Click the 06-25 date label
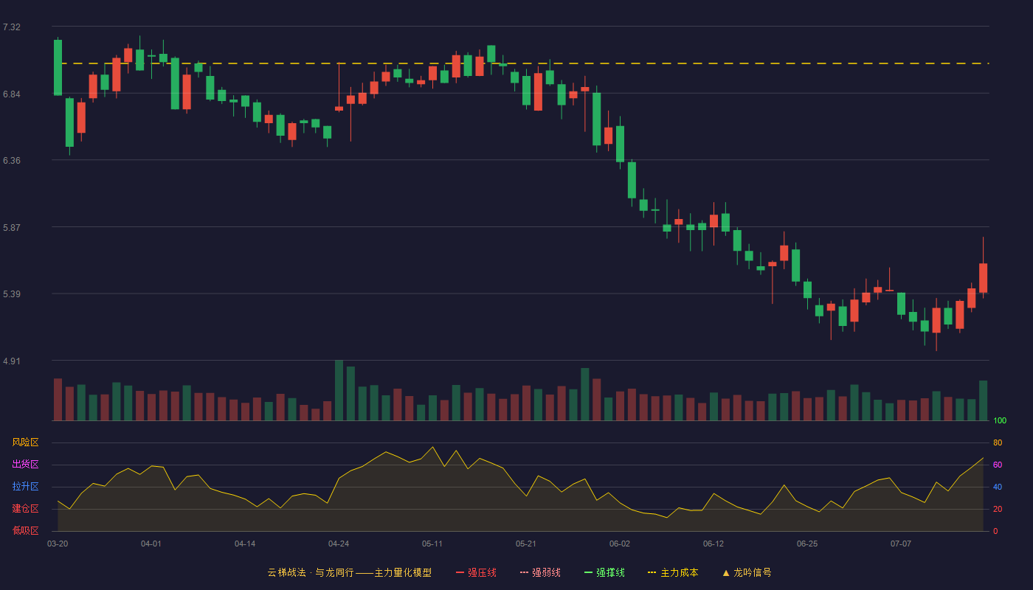The height and width of the screenshot is (590, 1033). point(807,544)
